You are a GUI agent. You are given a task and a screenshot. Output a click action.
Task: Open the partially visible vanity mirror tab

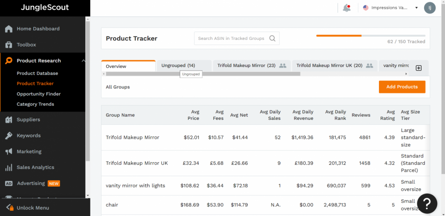[394, 66]
